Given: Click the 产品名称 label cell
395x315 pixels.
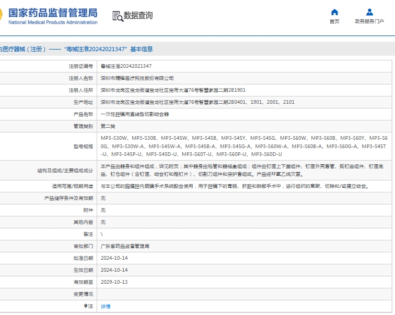Looking at the screenshot, I should pyautogui.click(x=83, y=114).
